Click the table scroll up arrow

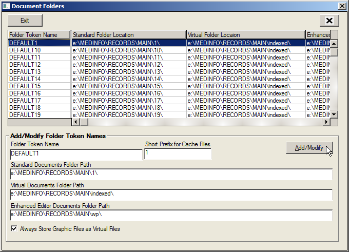coord(334,44)
